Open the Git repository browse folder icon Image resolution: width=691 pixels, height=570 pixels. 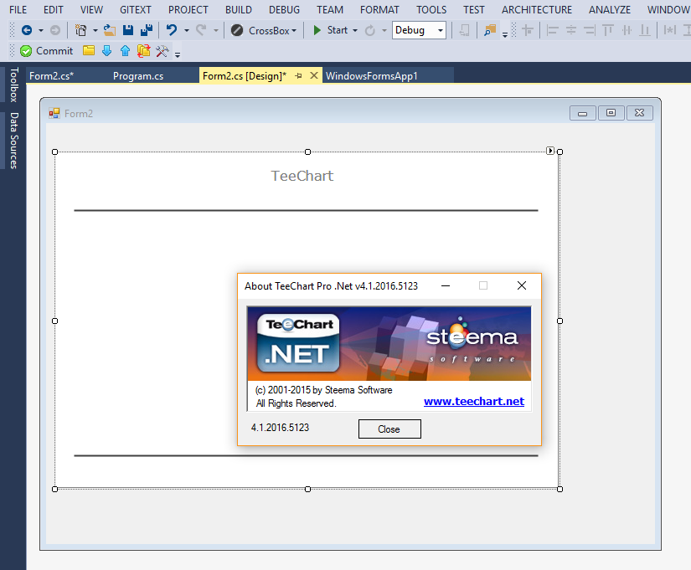coord(89,51)
